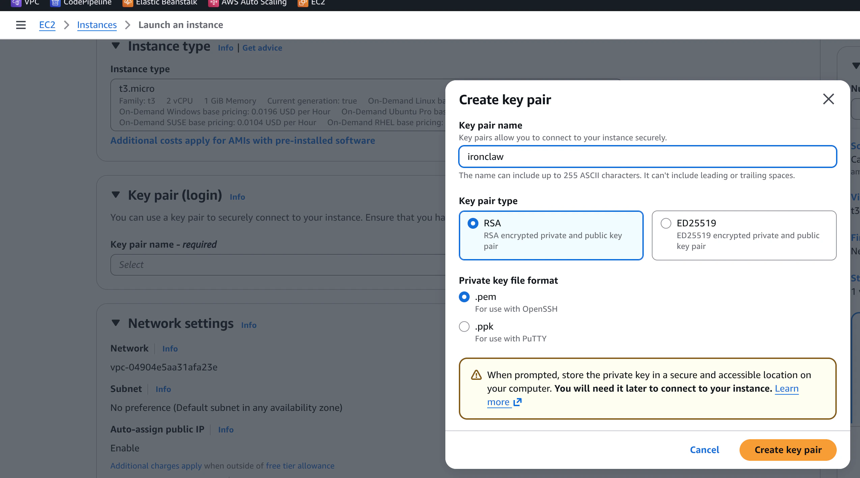Cancel the key pair creation
The width and height of the screenshot is (860, 478).
tap(704, 450)
